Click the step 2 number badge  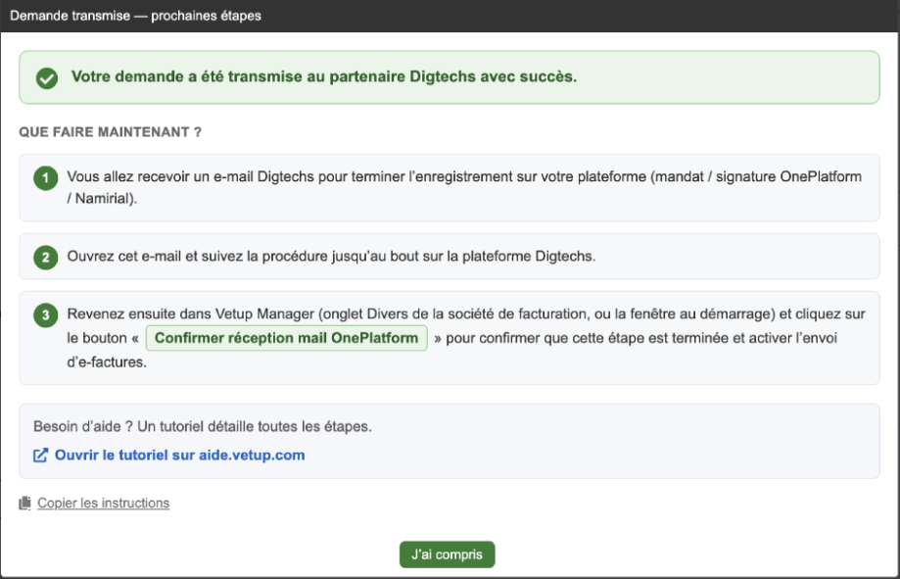pos(45,258)
